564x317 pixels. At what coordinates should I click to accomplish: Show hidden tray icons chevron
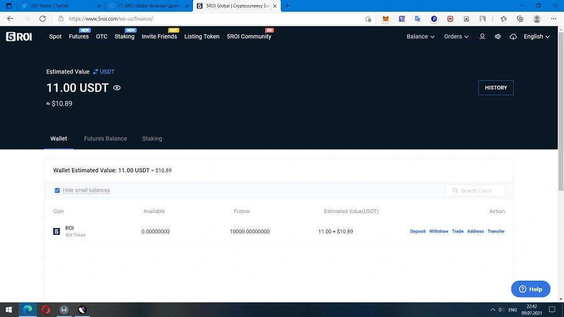tap(493, 309)
